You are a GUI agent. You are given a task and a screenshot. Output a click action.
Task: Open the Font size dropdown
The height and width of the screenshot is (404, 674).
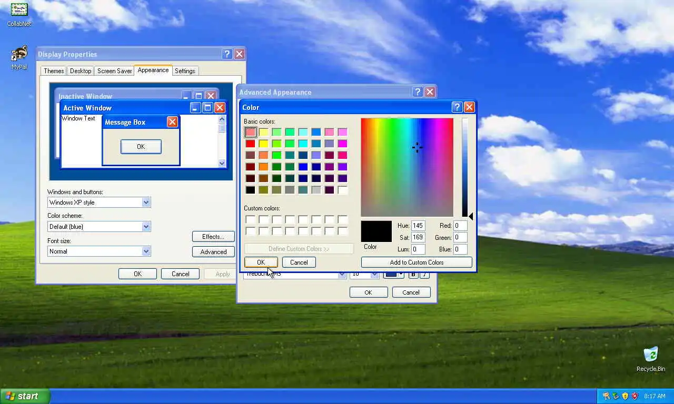[146, 251]
